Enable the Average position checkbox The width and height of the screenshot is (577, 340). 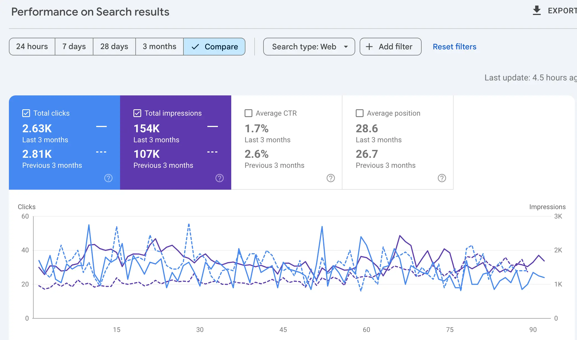pos(360,113)
